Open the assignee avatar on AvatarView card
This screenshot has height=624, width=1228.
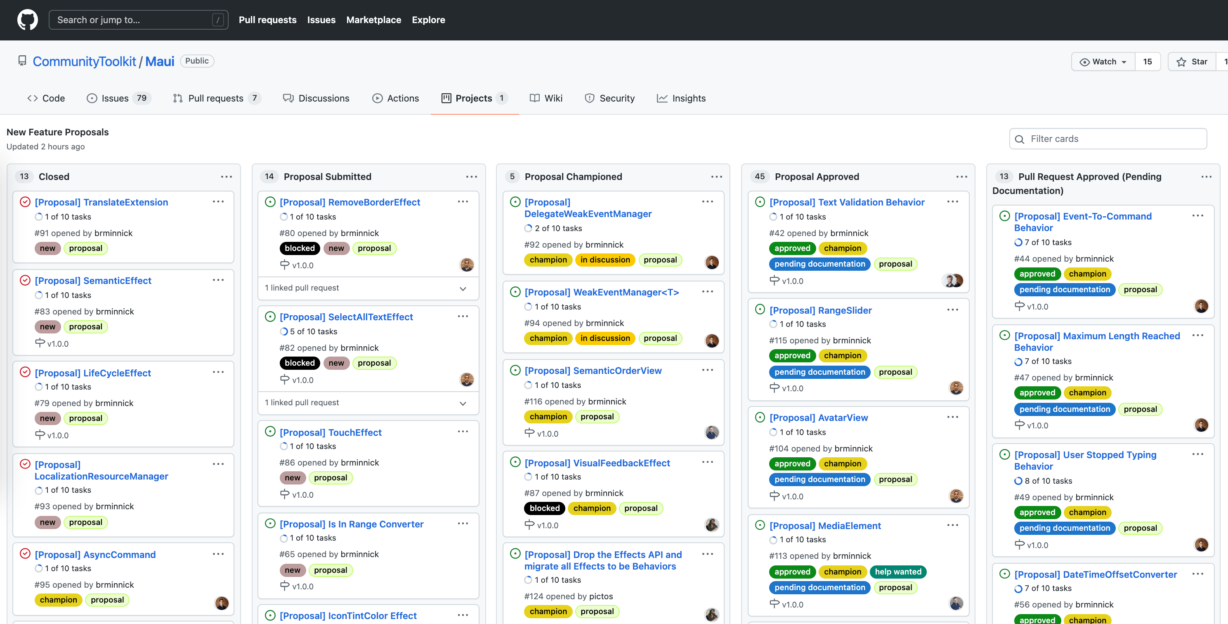956,496
